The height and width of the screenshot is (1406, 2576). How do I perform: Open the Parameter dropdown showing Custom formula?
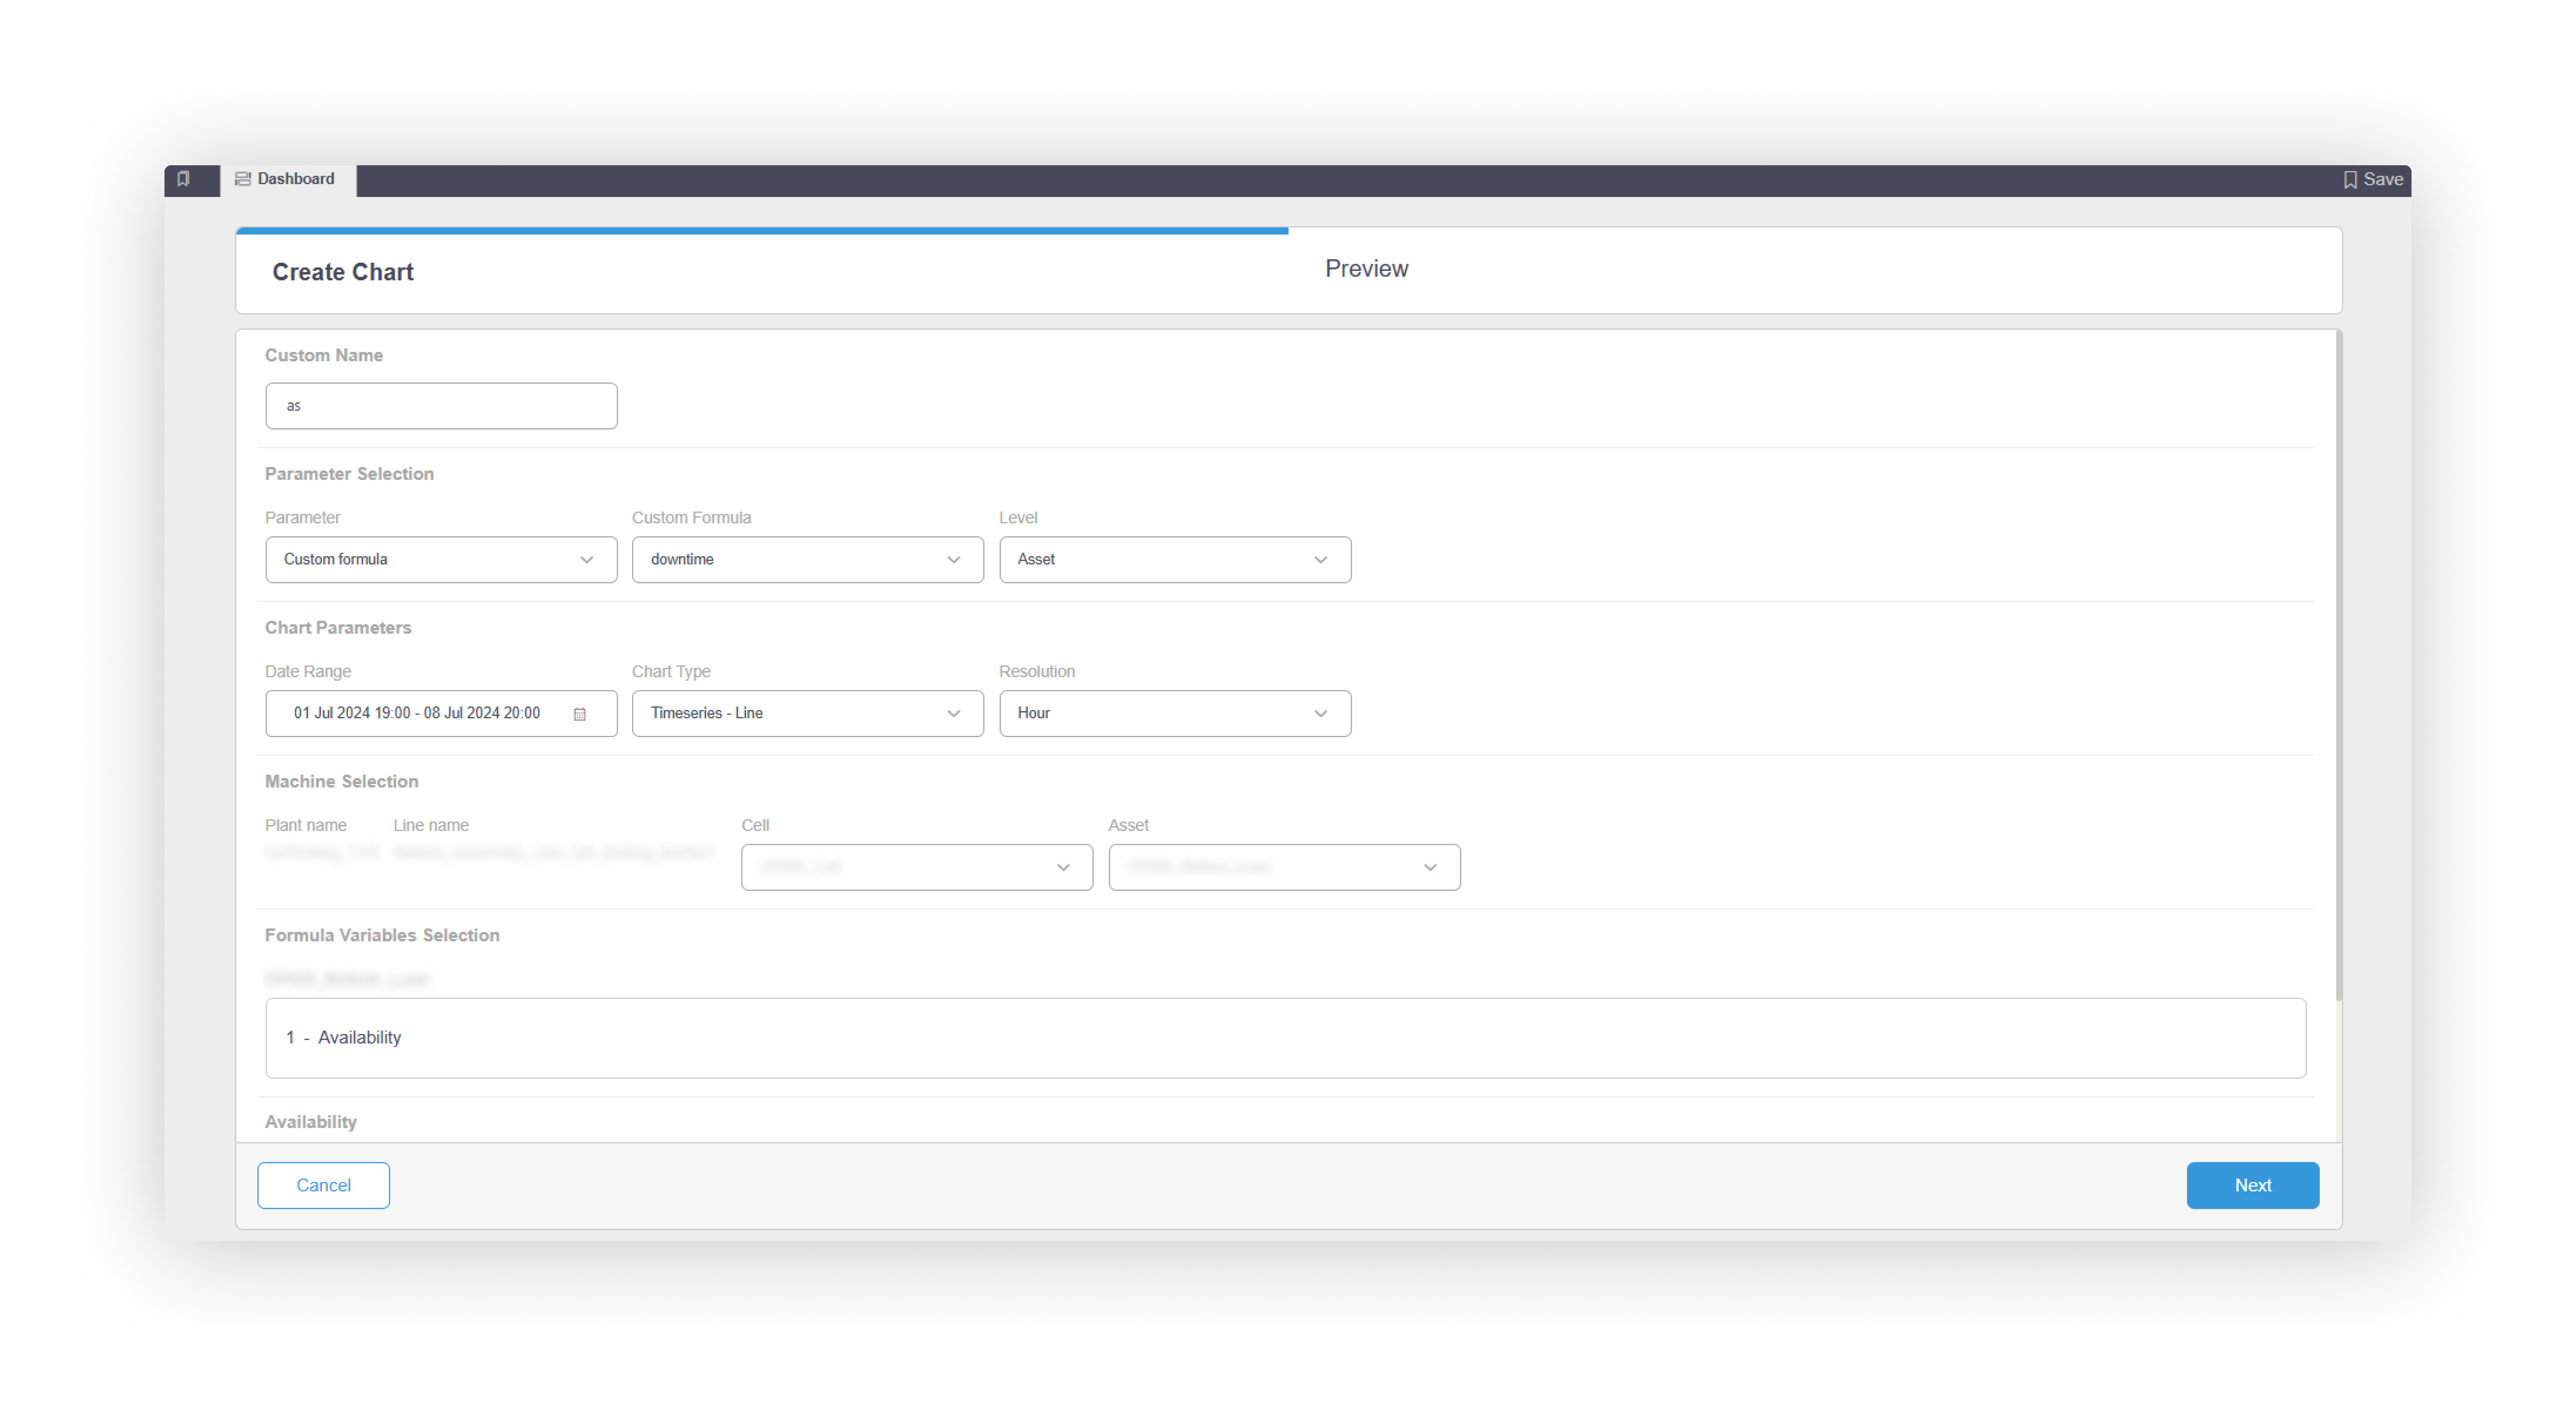441,560
